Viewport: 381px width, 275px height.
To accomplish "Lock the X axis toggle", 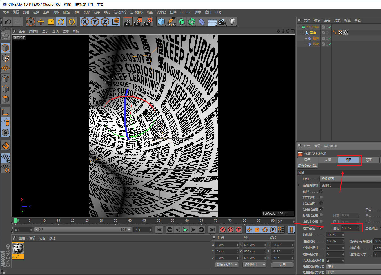I will click(x=85, y=22).
